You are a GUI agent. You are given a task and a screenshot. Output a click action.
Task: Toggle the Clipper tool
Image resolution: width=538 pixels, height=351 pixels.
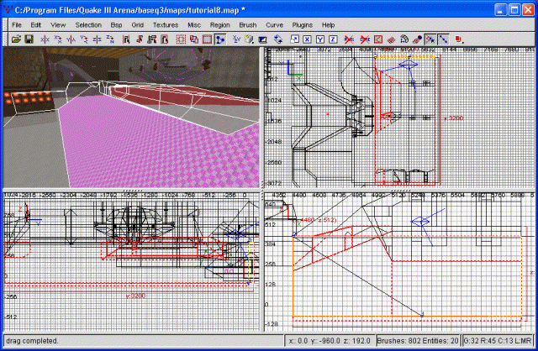220,39
